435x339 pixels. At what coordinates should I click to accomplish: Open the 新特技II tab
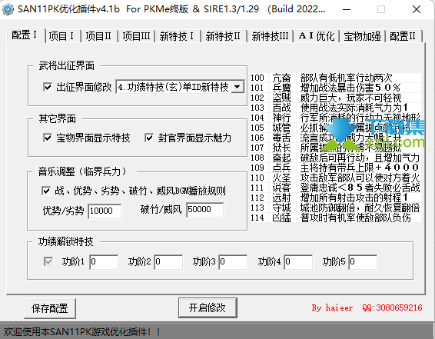click(224, 36)
